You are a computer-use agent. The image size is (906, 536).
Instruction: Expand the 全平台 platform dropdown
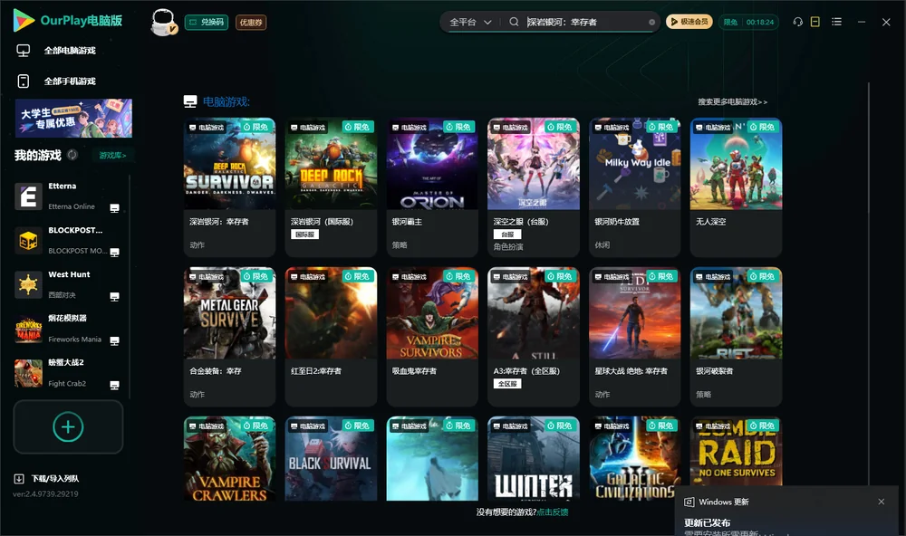pyautogui.click(x=470, y=22)
